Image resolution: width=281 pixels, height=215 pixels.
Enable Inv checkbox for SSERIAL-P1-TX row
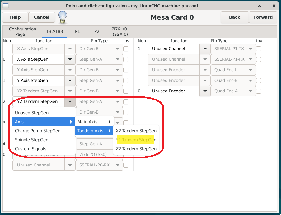(x=259, y=49)
